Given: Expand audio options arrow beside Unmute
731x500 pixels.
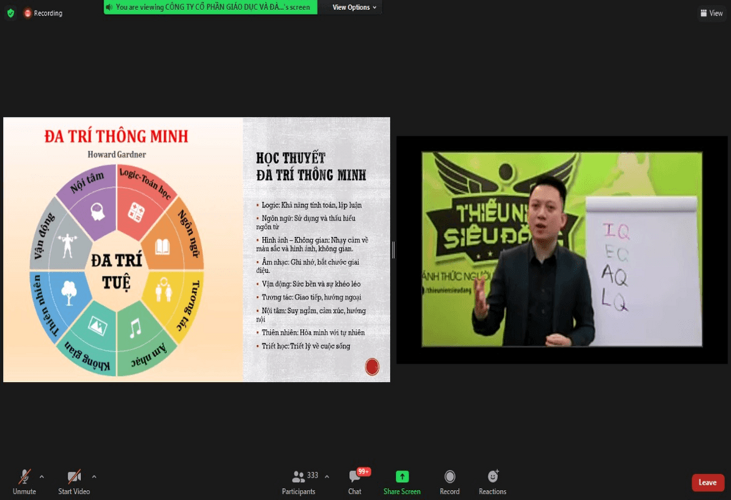Looking at the screenshot, I should 42,476.
